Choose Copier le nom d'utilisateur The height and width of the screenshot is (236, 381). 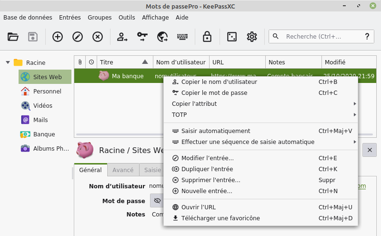point(261,82)
